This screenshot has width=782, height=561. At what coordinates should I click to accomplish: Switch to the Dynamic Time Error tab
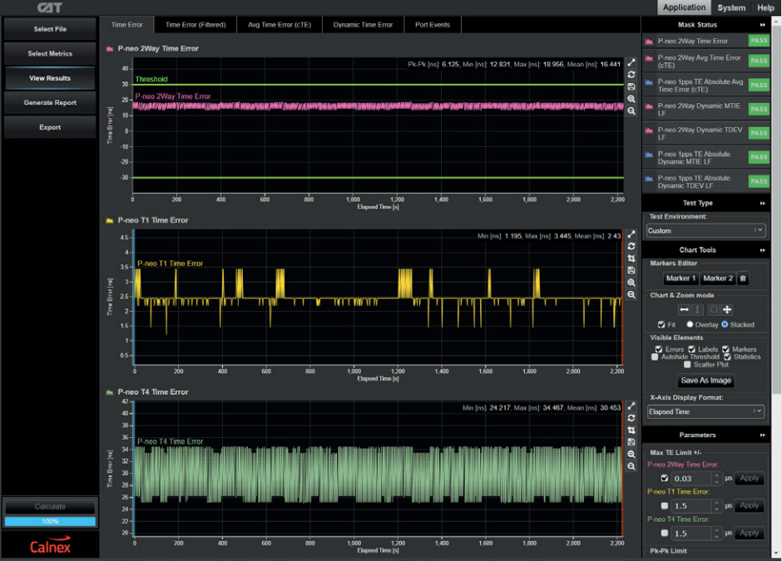click(363, 25)
